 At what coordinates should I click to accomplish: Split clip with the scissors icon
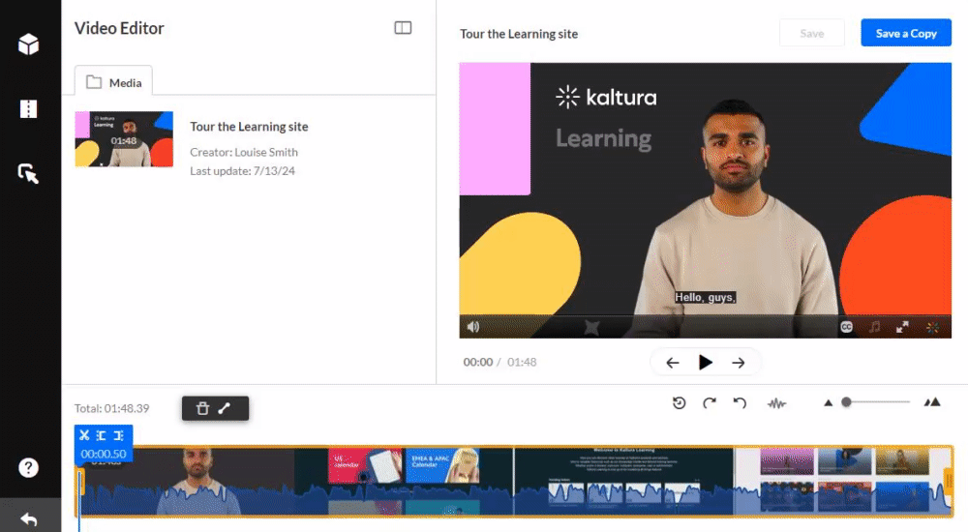[85, 436]
